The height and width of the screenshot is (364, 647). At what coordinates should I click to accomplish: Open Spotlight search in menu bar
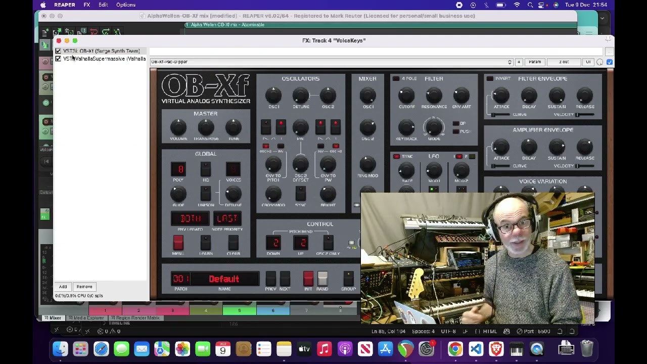tap(530, 5)
